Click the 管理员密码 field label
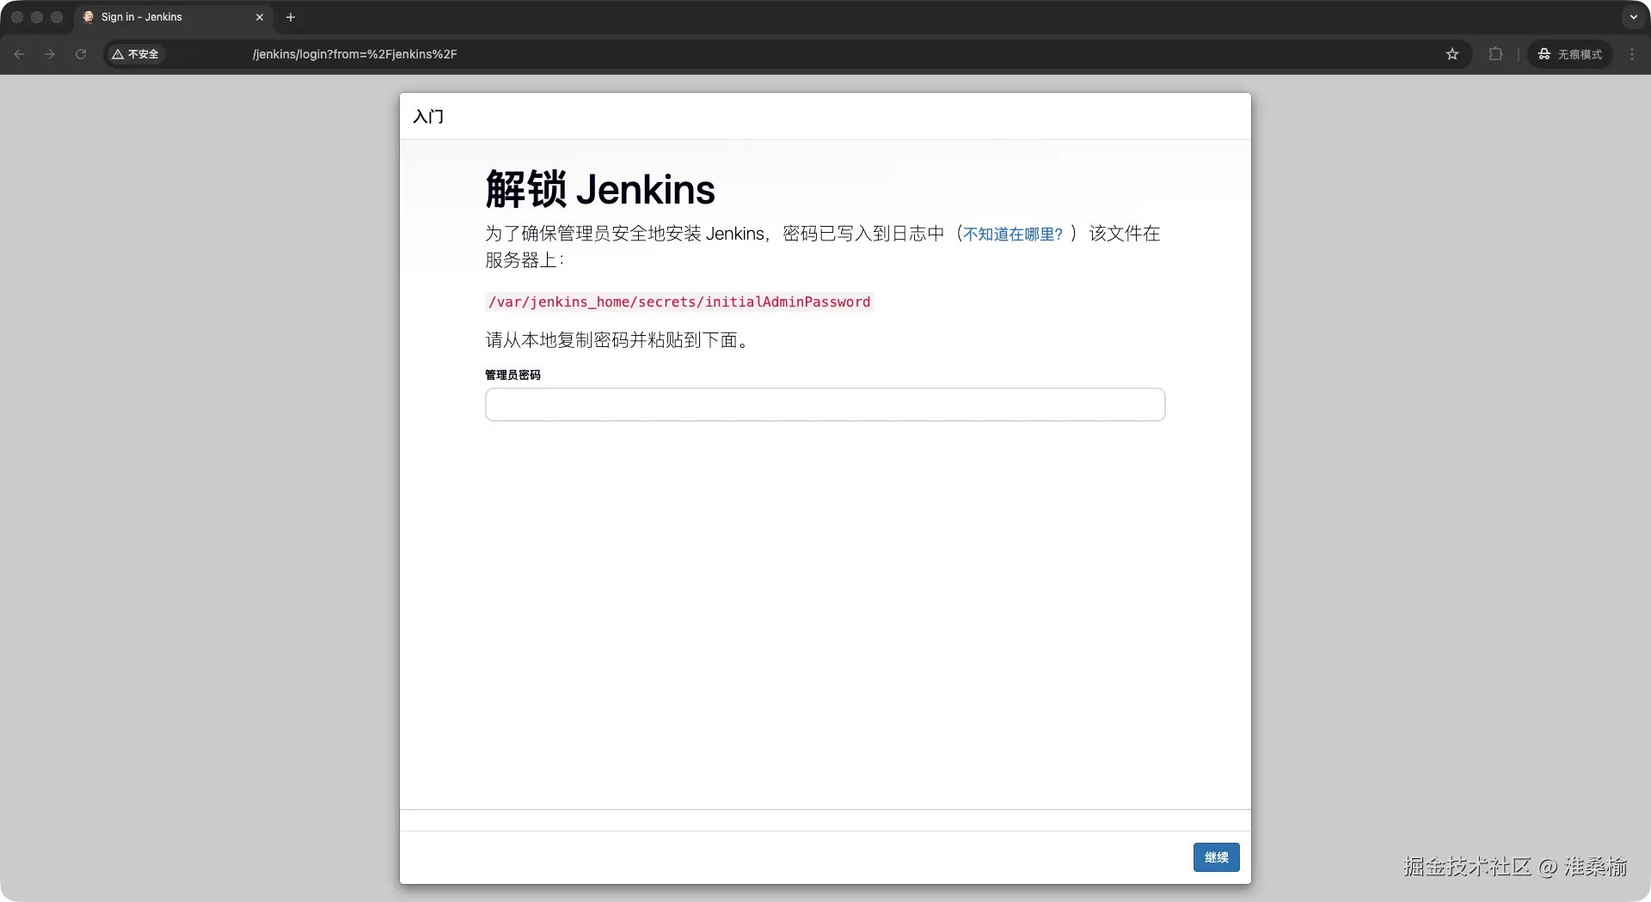Viewport: 1651px width, 902px height. pos(512,375)
